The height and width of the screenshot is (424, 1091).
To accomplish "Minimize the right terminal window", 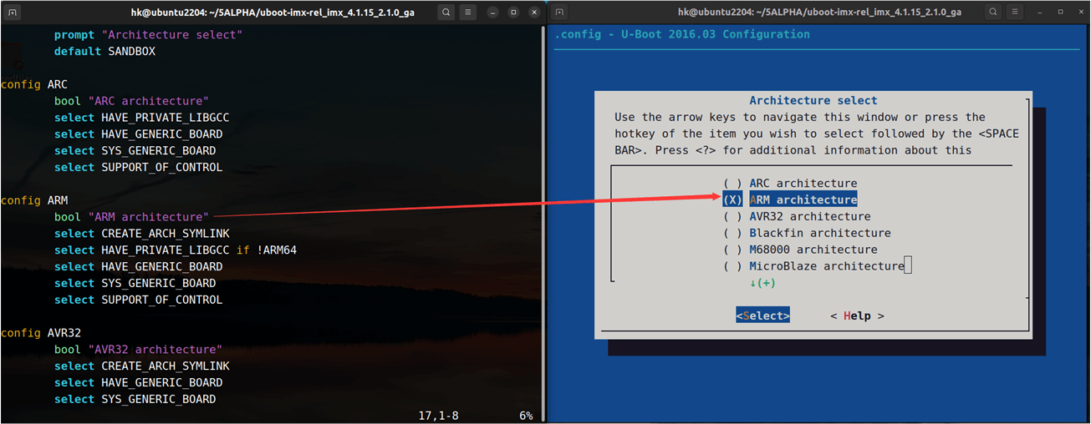I will (x=1038, y=13).
